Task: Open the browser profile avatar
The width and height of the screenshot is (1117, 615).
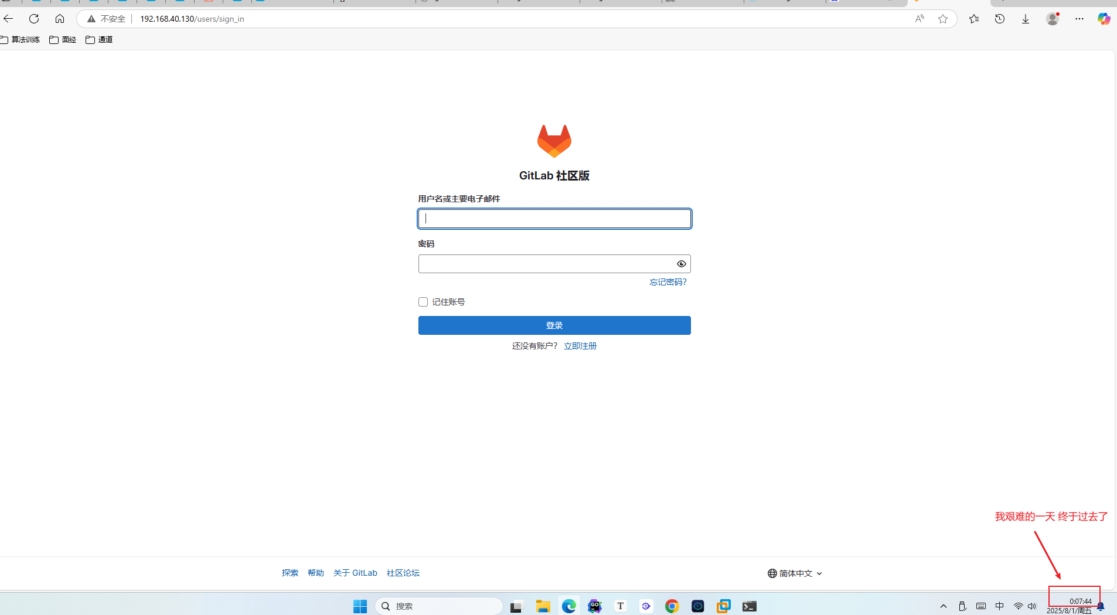Action: coord(1053,19)
